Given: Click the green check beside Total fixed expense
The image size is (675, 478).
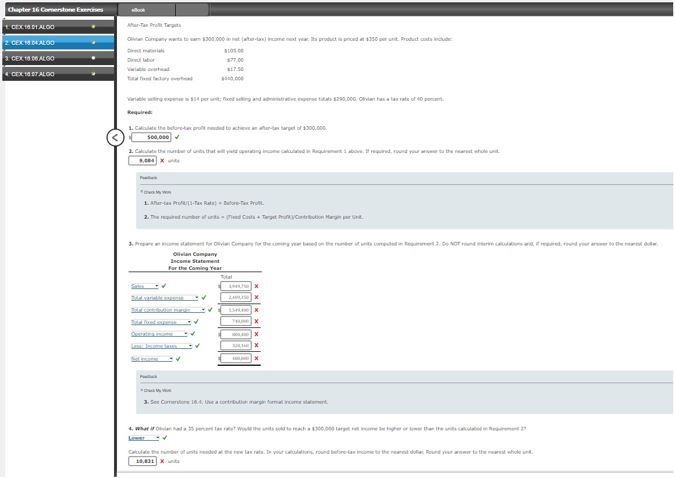Looking at the screenshot, I should [196, 322].
